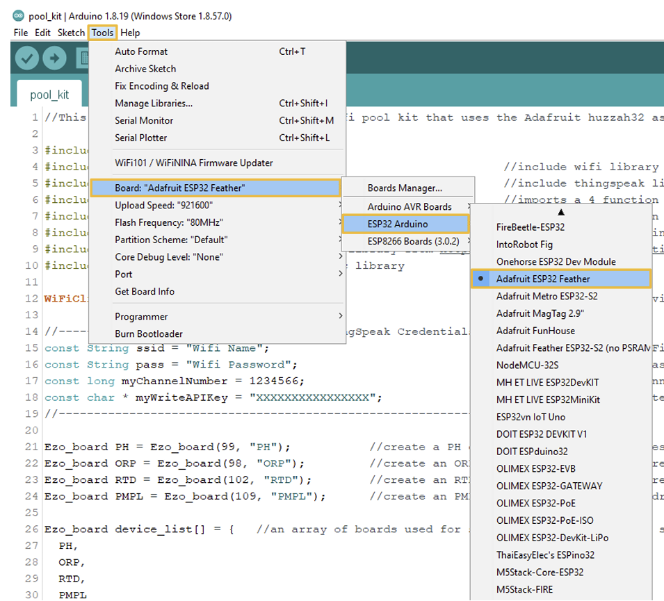Launch the Serial Monitor

pos(217,121)
